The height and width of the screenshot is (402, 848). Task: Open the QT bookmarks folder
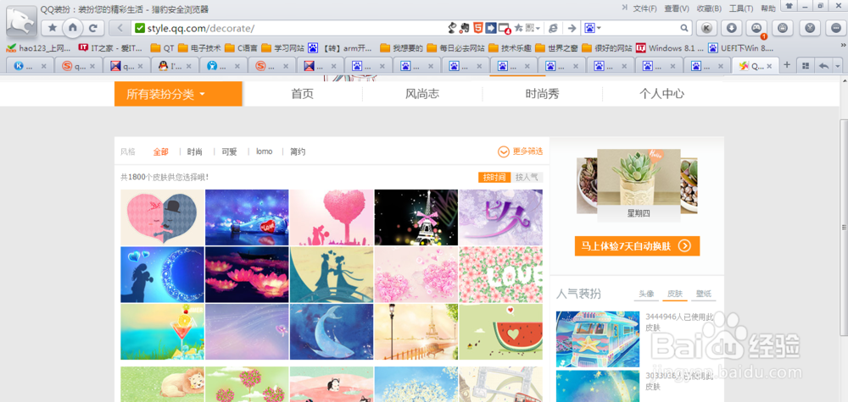tap(162, 48)
